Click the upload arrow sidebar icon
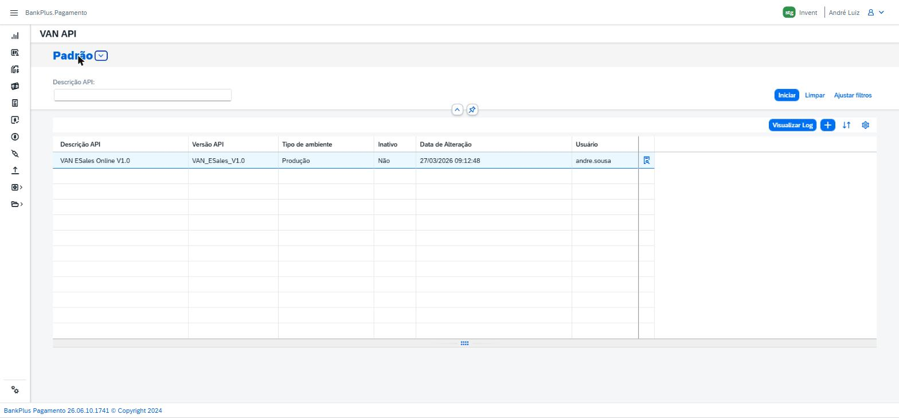This screenshot has height=418, width=899. click(15, 170)
